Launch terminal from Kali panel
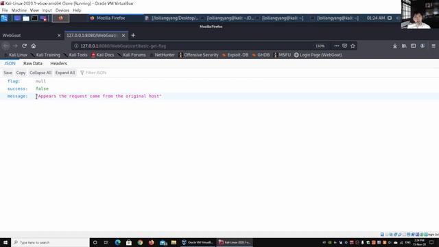 [34, 19]
